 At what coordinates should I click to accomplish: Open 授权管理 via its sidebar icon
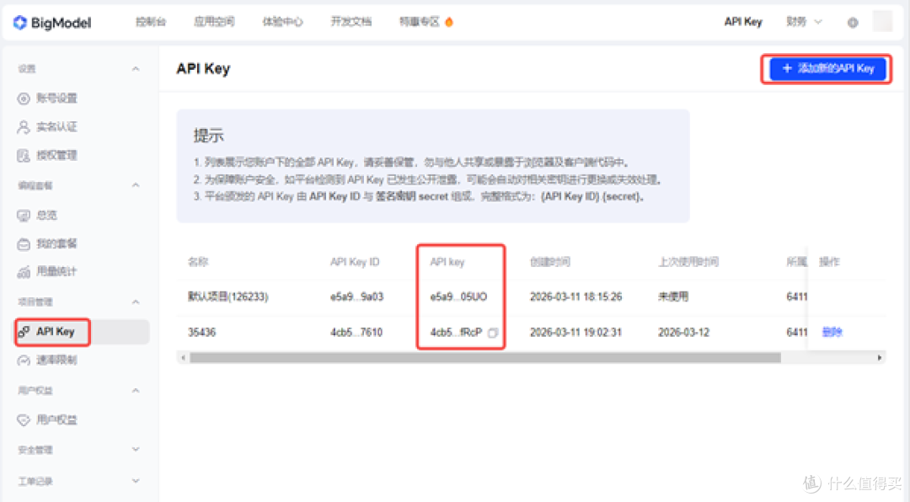coord(24,156)
